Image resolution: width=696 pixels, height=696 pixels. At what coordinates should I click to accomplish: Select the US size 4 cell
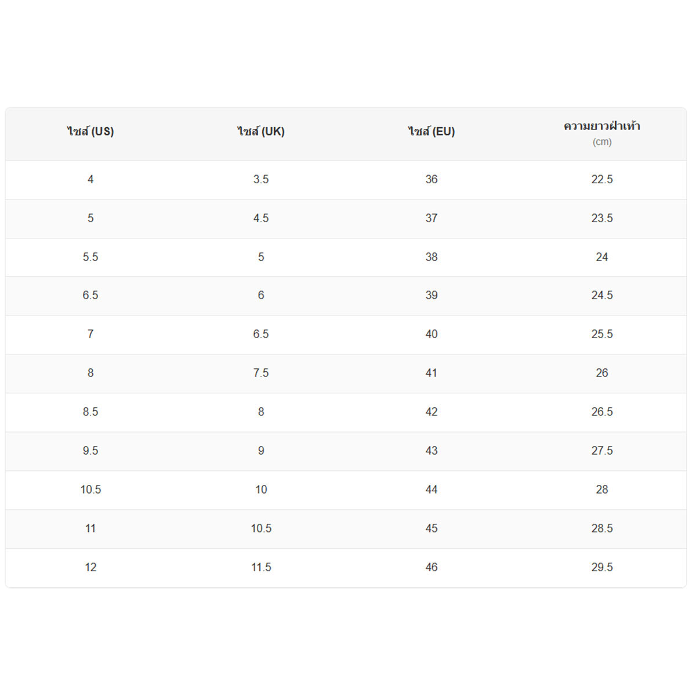90,180
